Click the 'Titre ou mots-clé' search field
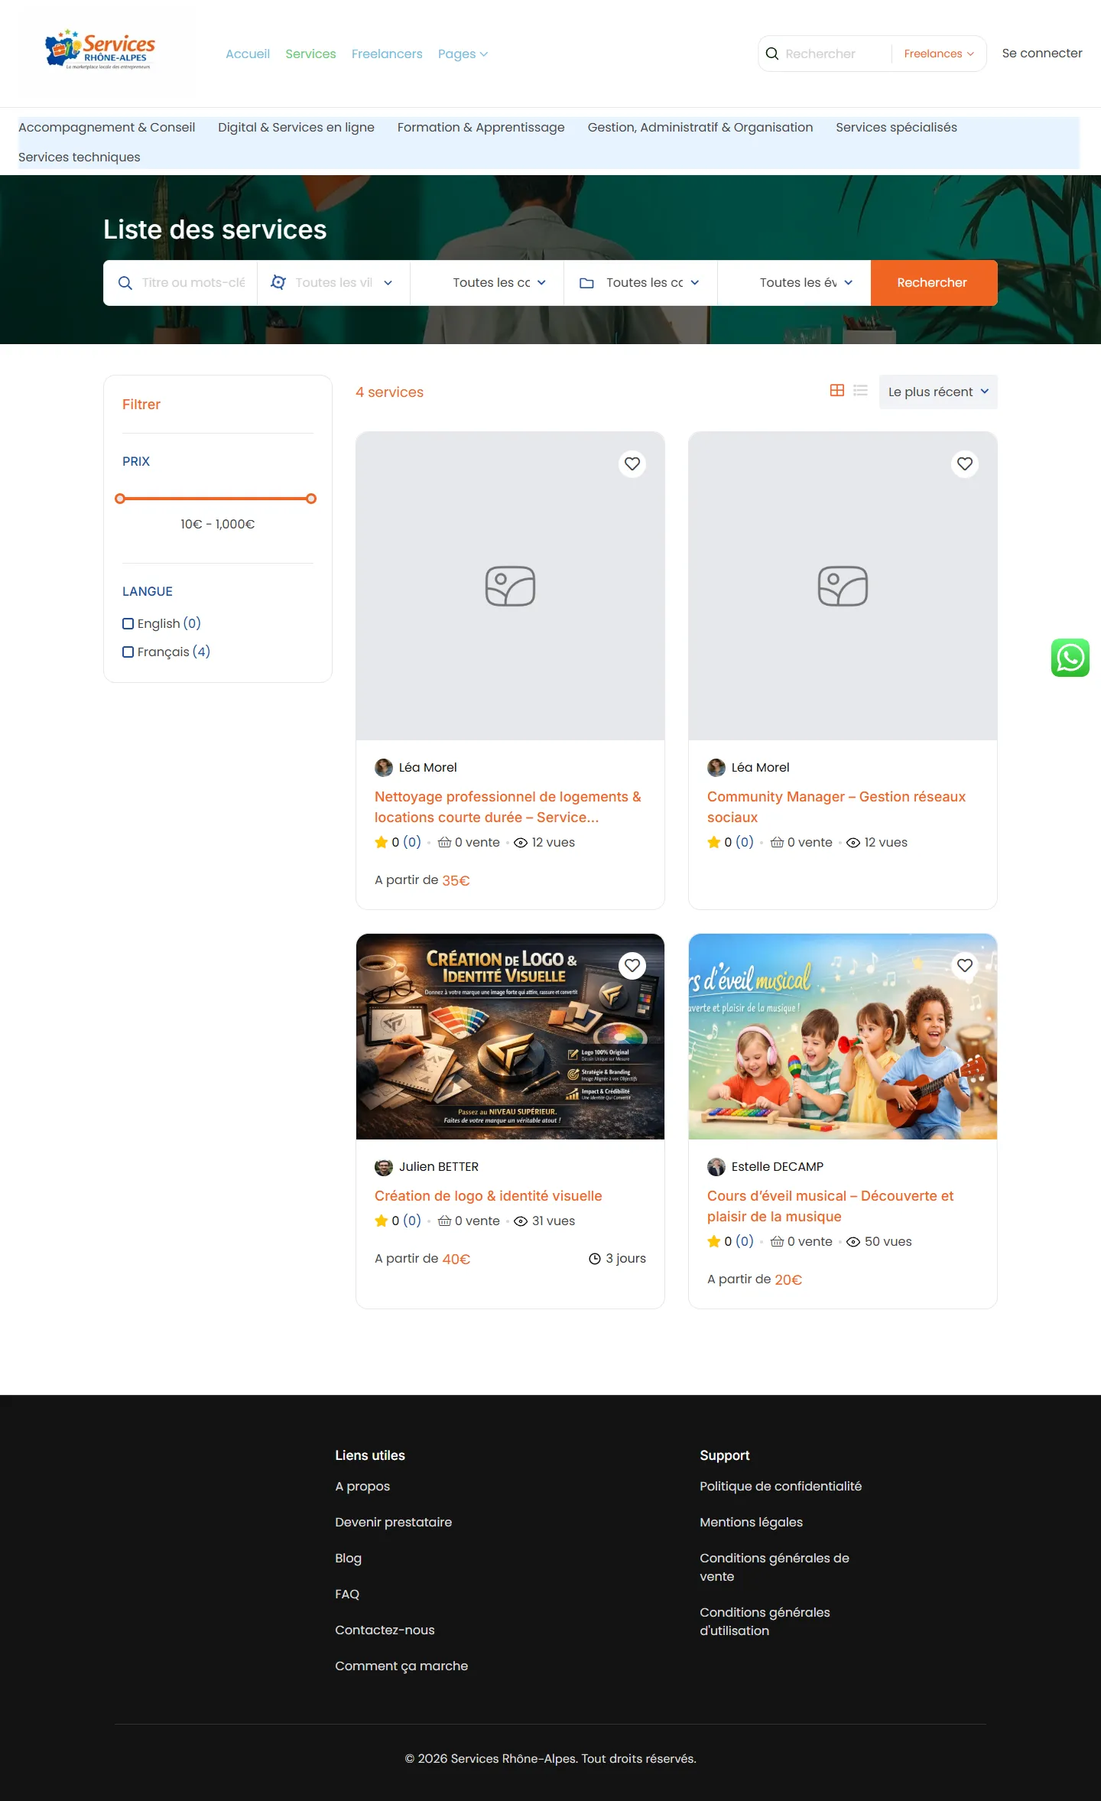This screenshot has height=1801, width=1101. [193, 283]
